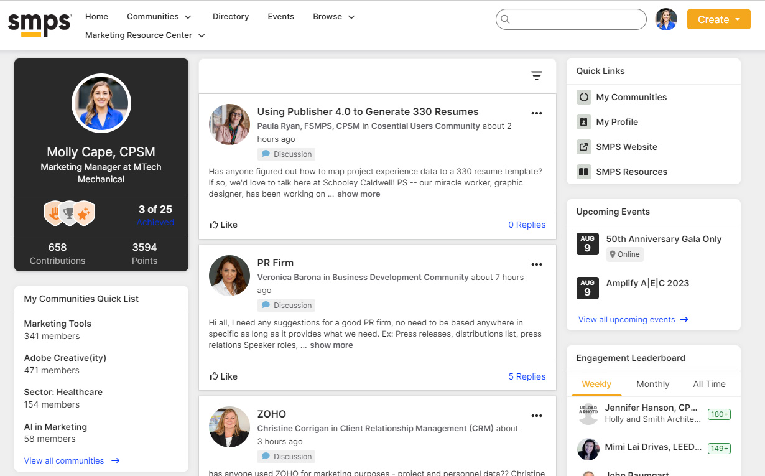Go to the Home menu item
765x476 pixels.
tap(96, 17)
